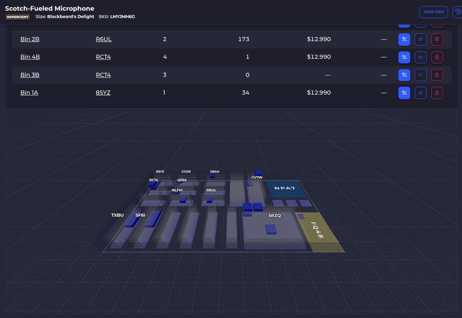Follow the R6UL link in the table
462x318 pixels.
pos(104,39)
